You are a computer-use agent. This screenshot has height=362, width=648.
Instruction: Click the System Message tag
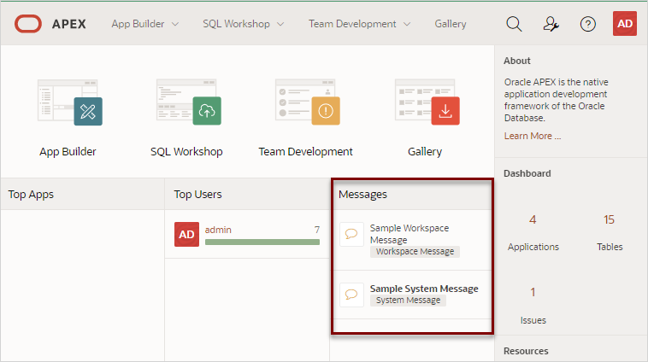tap(408, 300)
